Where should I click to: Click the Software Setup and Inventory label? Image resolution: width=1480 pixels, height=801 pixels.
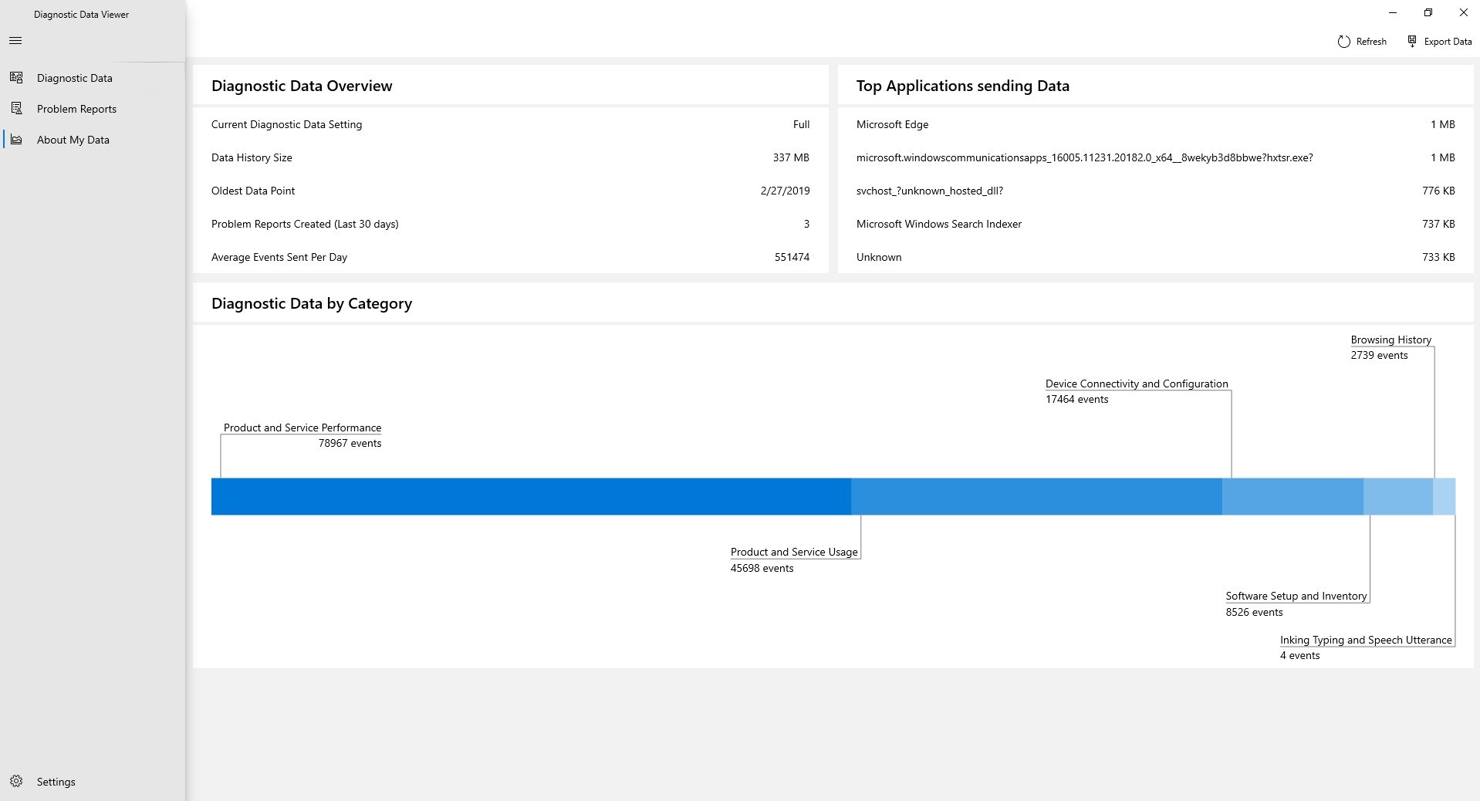[x=1296, y=595]
